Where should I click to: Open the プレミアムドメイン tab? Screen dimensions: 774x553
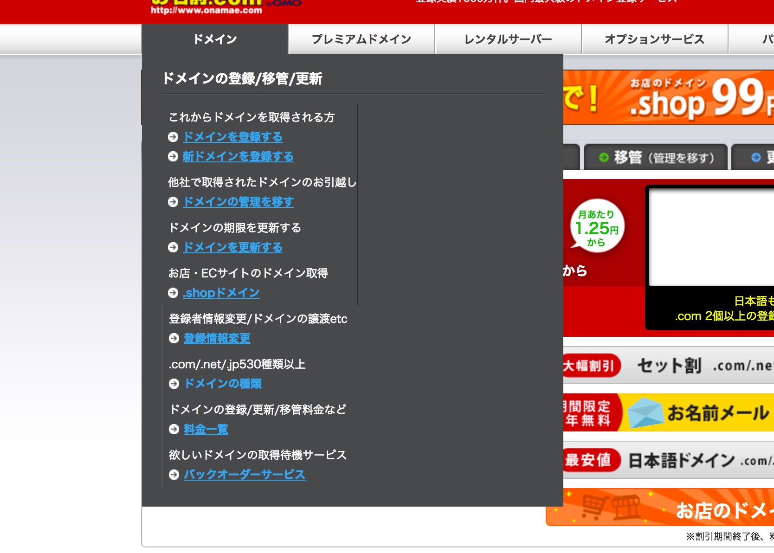point(361,39)
